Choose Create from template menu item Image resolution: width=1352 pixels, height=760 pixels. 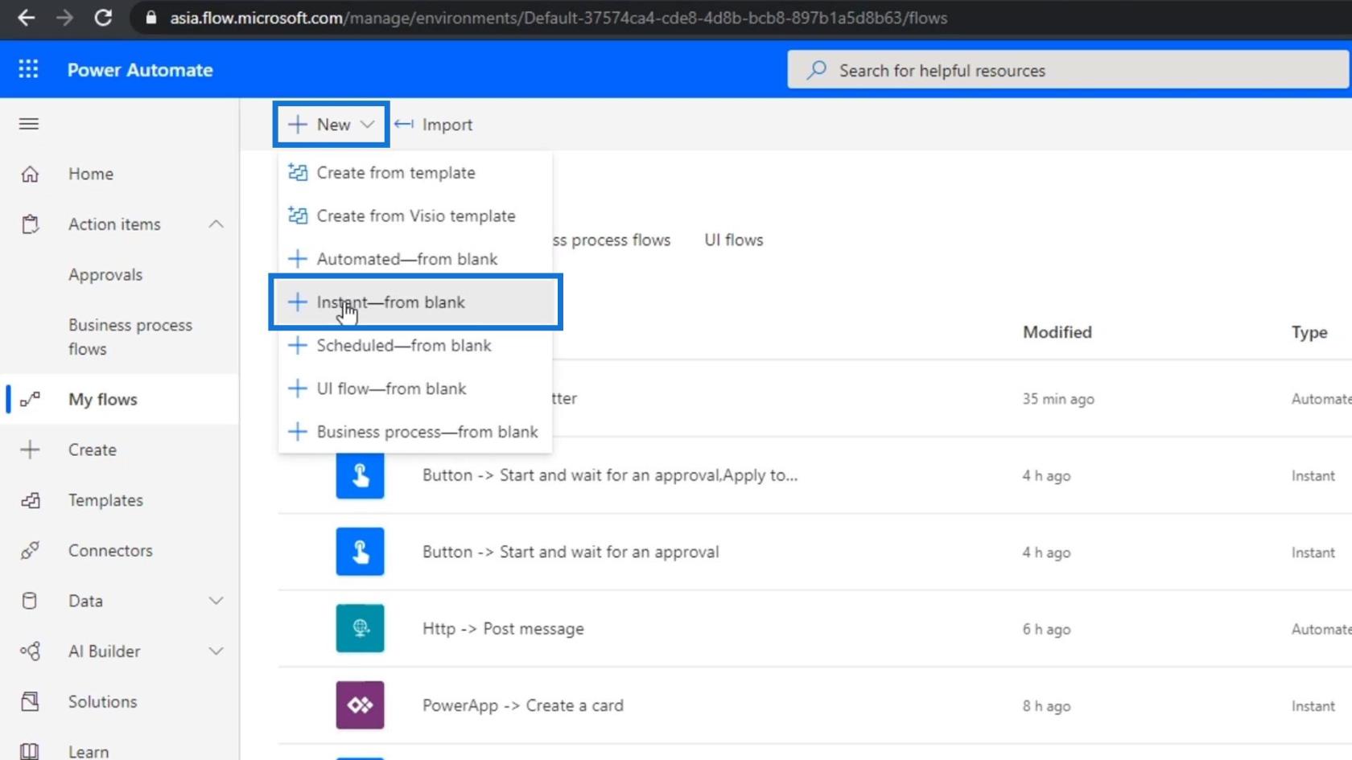pos(415,173)
